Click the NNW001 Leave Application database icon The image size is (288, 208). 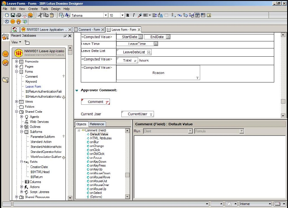tap(19, 53)
